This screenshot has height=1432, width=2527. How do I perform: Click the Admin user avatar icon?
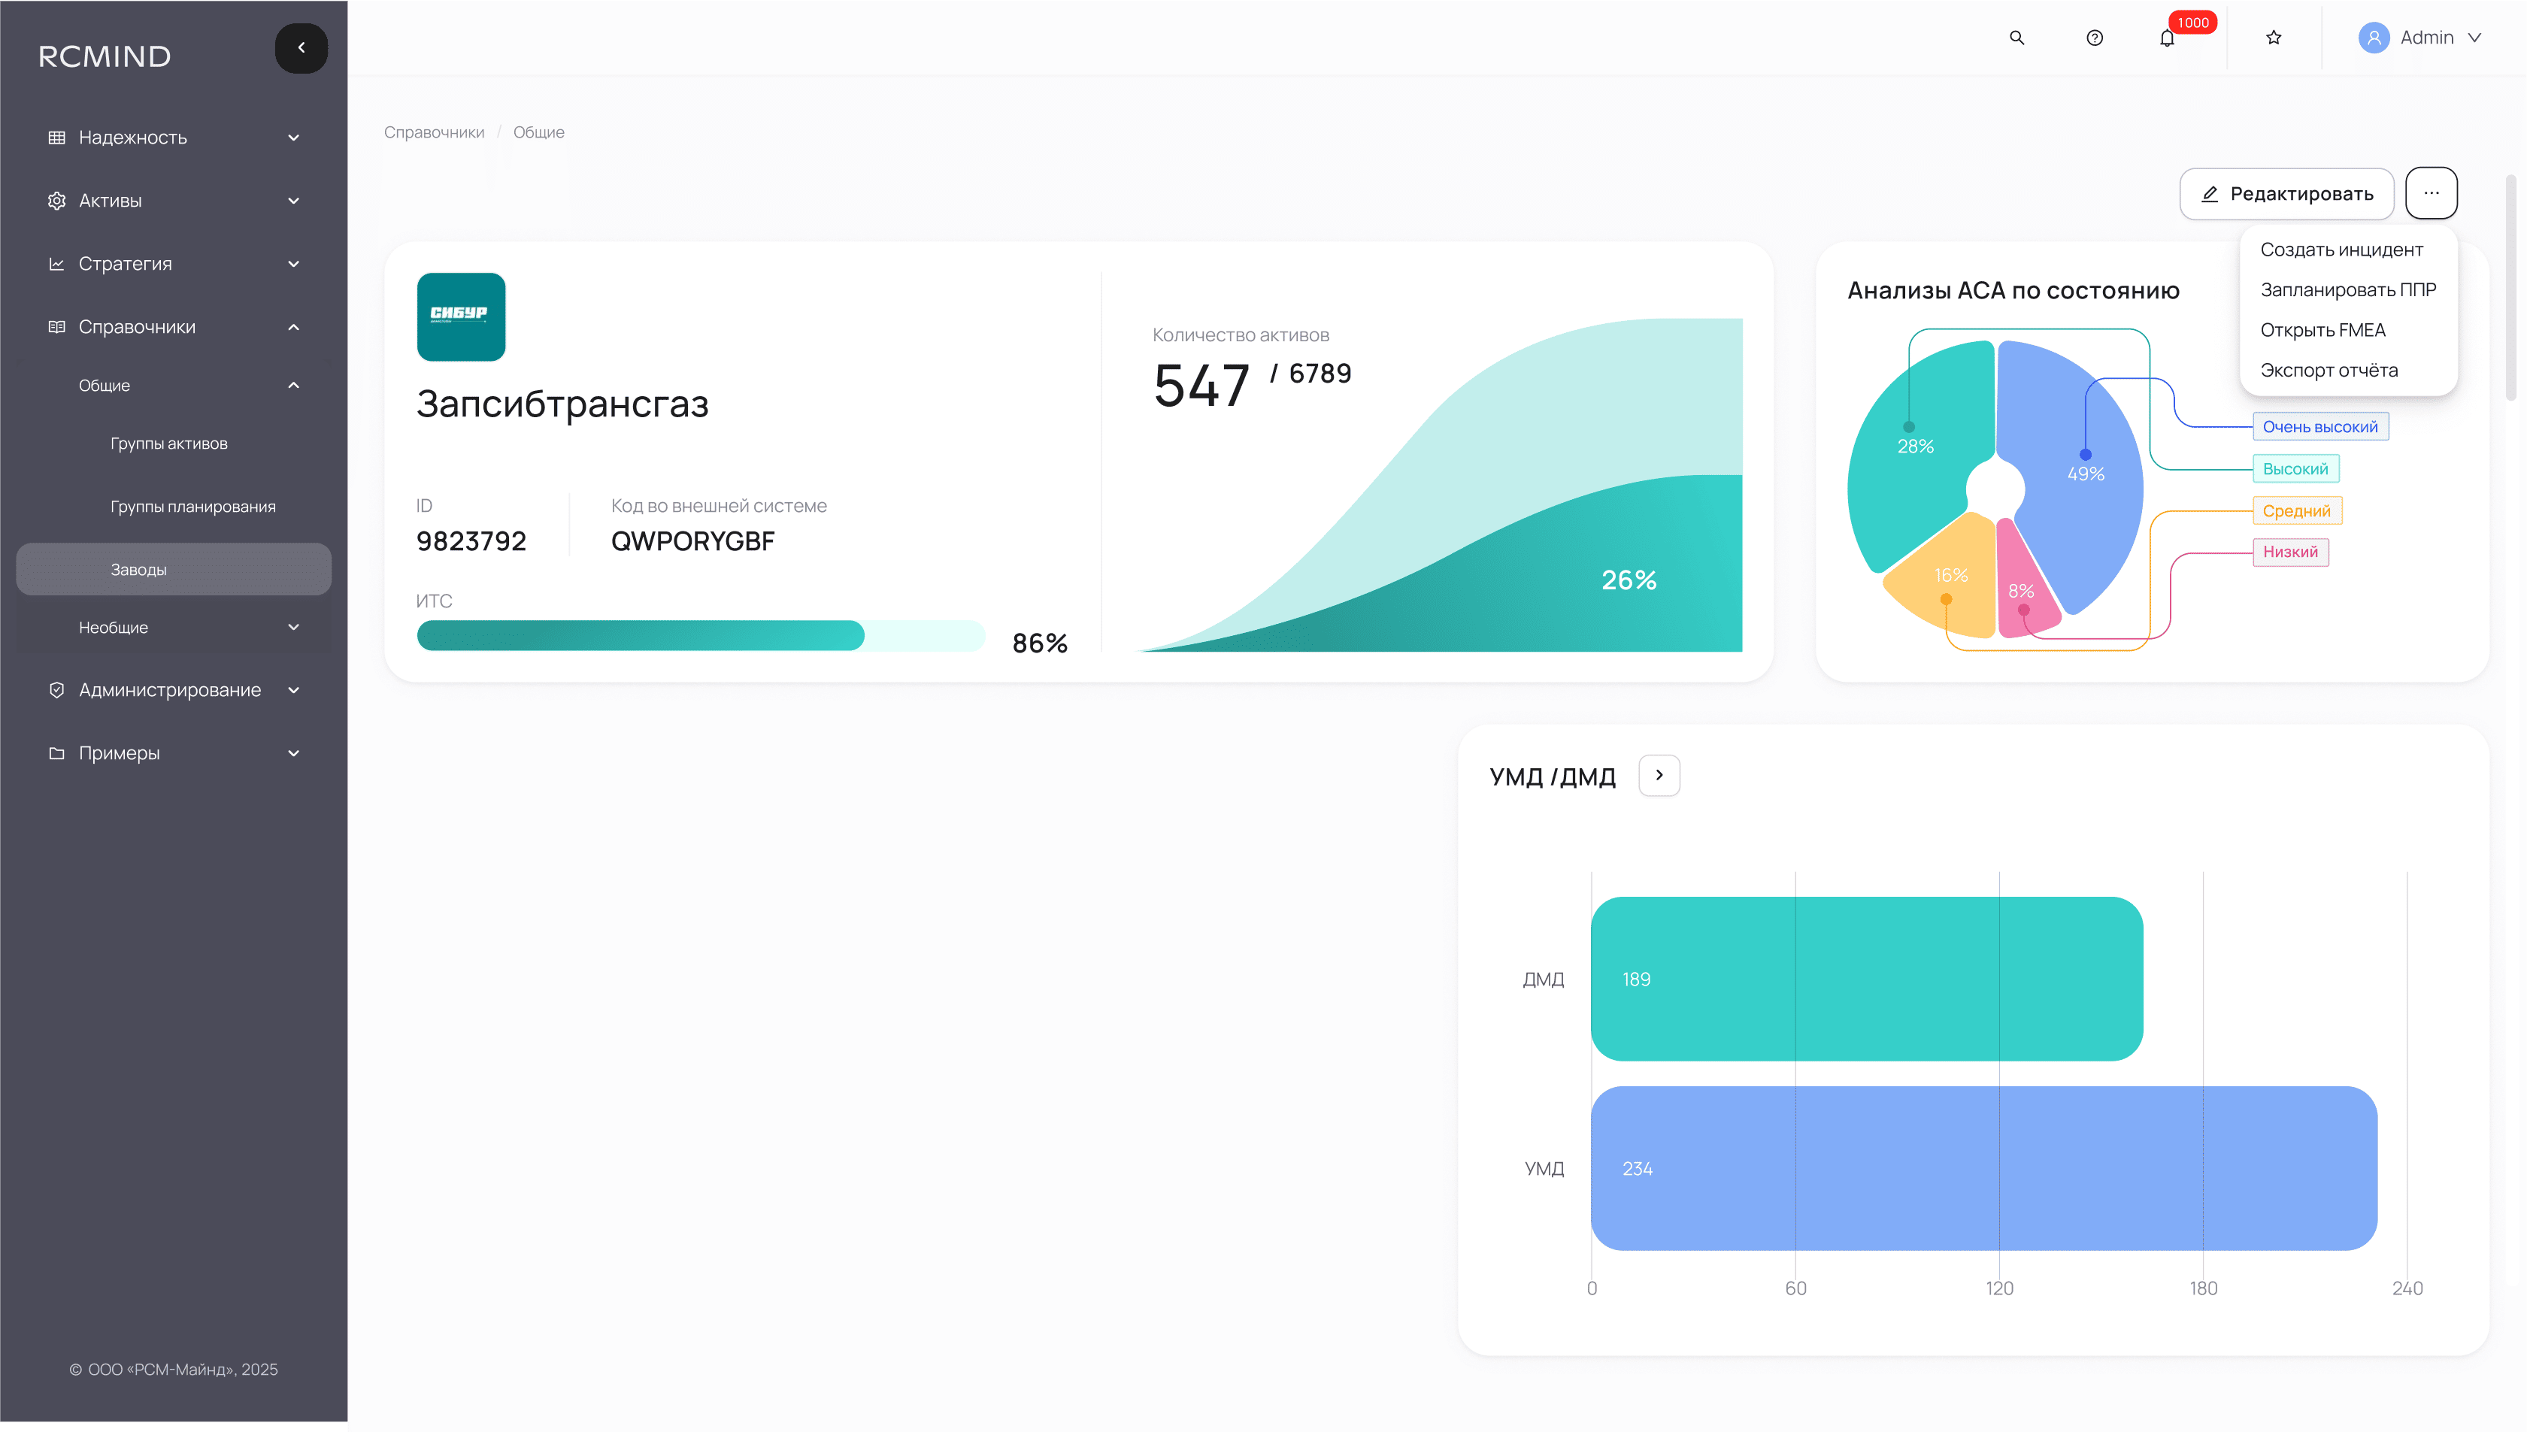(x=2373, y=38)
